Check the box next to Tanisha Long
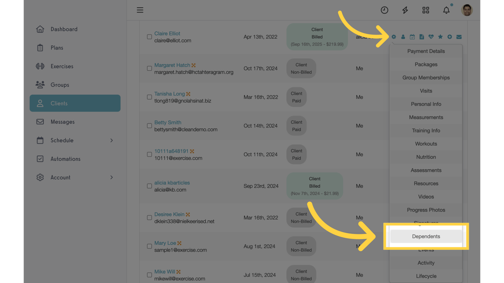Viewport: 504px width, 283px height. pyautogui.click(x=149, y=97)
